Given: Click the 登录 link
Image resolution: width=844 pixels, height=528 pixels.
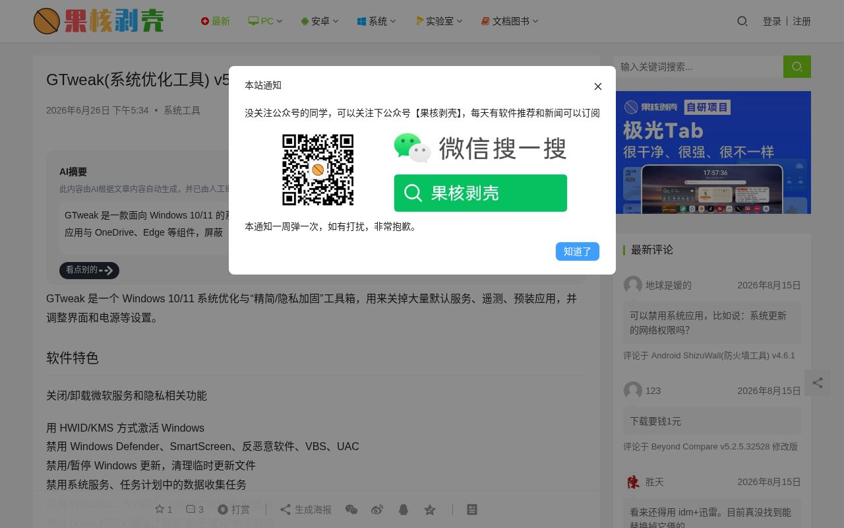Looking at the screenshot, I should pyautogui.click(x=772, y=21).
